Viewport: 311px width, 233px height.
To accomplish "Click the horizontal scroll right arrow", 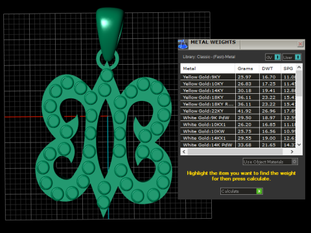I will 292,151.
